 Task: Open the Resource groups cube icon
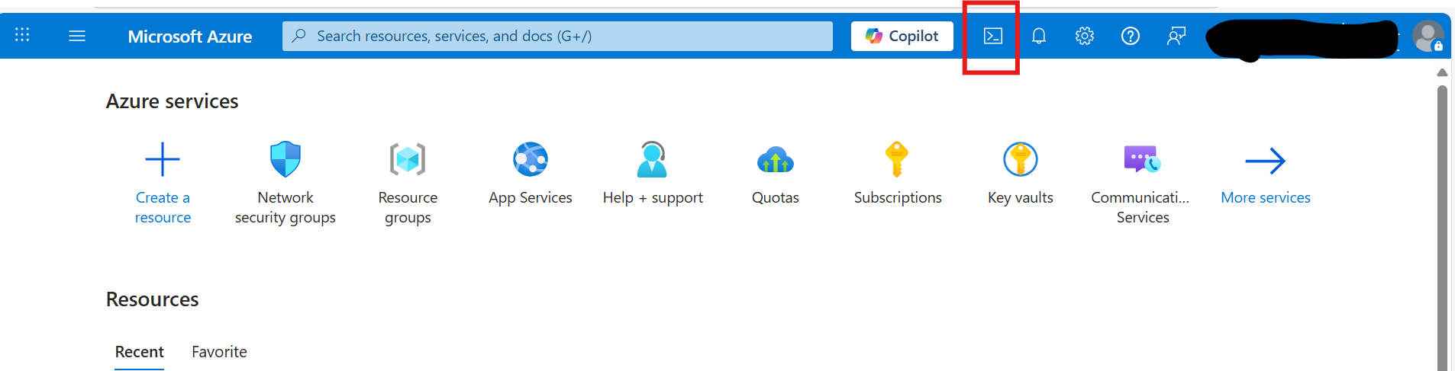(x=408, y=159)
